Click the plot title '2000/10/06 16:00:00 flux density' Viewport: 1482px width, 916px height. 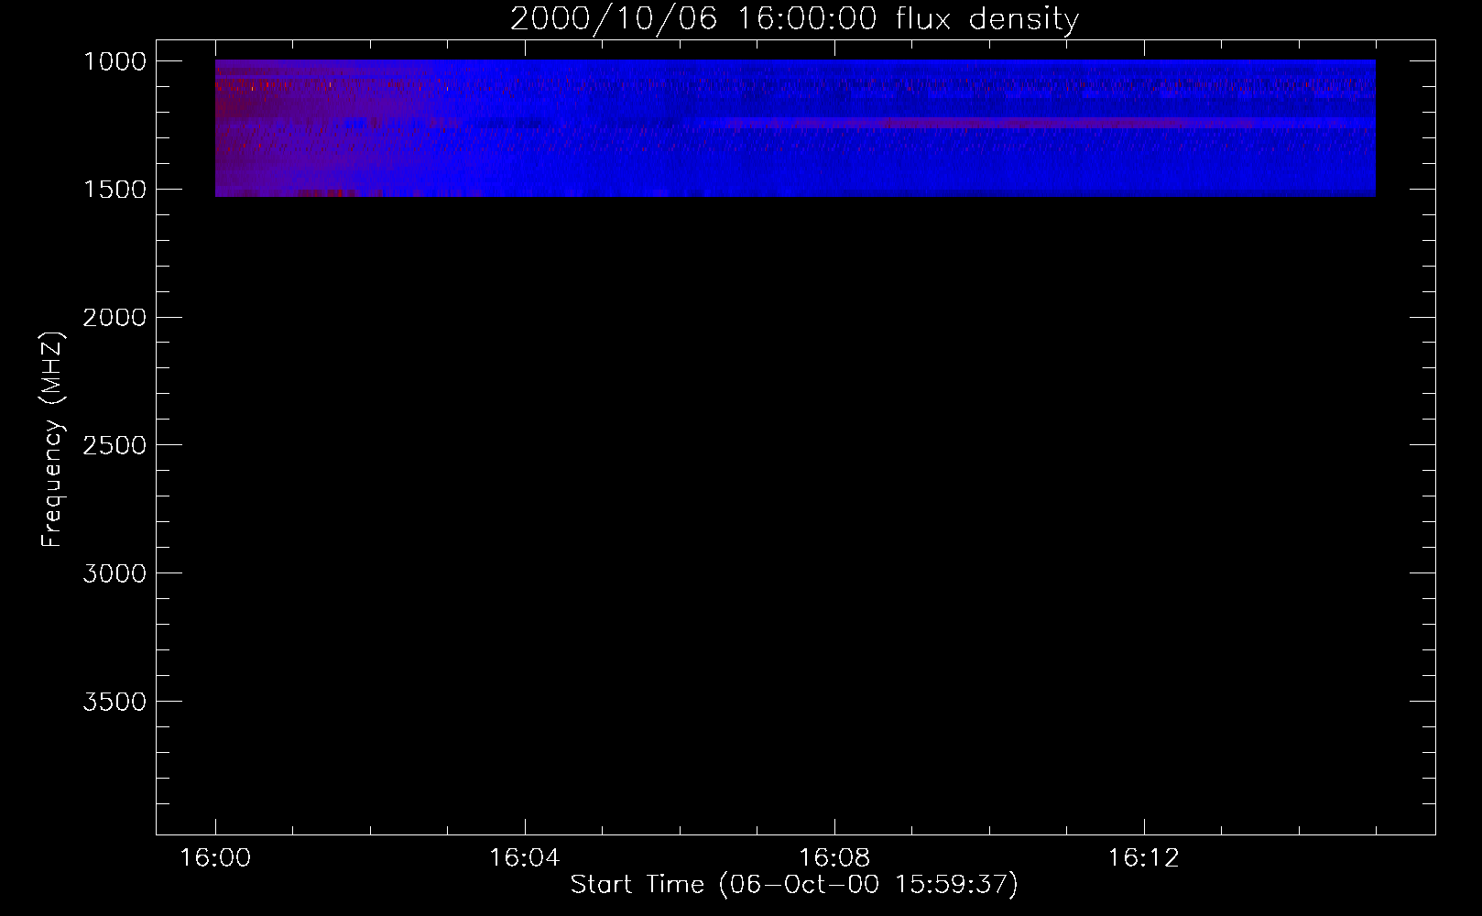pyautogui.click(x=794, y=19)
